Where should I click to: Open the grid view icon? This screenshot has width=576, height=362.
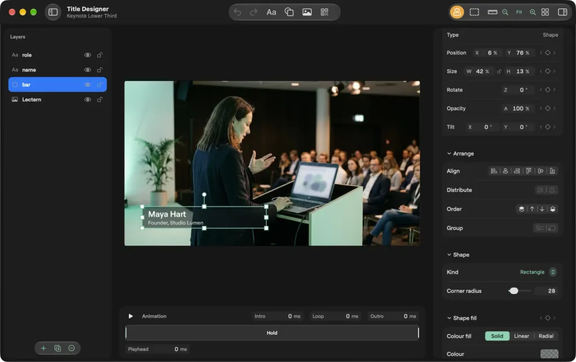click(545, 12)
